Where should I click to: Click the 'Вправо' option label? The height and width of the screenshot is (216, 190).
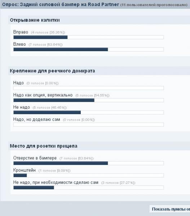(x=21, y=32)
